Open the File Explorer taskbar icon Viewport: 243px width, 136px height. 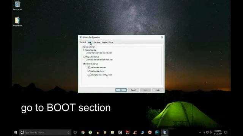112,133
